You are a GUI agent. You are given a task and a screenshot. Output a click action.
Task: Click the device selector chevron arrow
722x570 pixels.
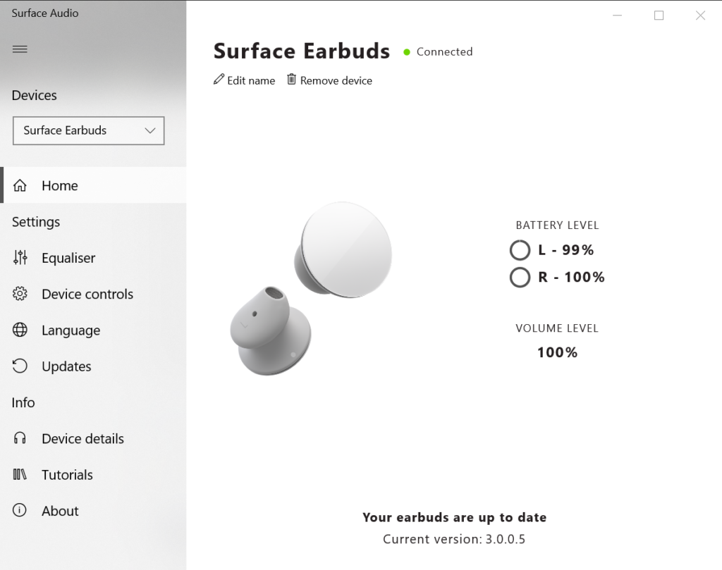tap(149, 130)
